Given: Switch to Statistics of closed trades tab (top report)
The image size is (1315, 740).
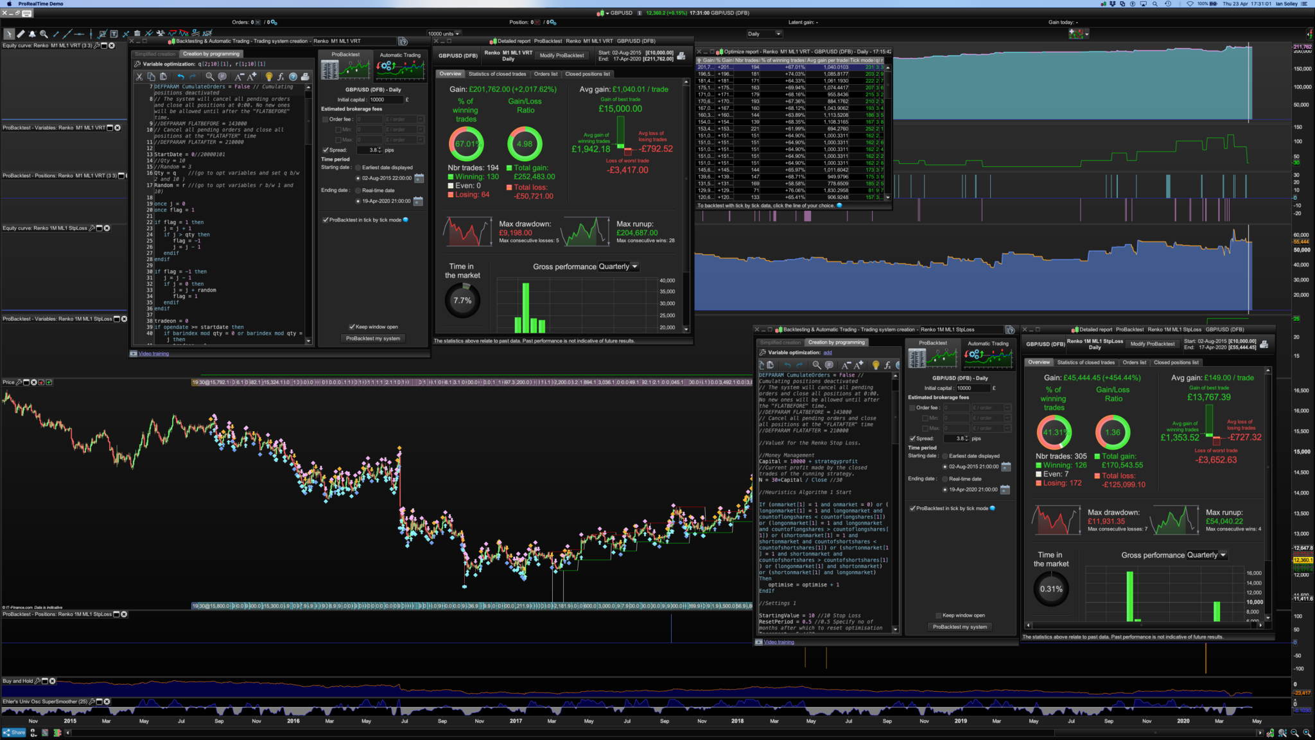Looking at the screenshot, I should point(497,74).
